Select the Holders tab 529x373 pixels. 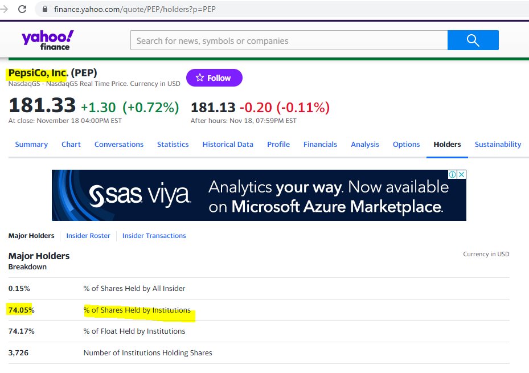(x=447, y=144)
